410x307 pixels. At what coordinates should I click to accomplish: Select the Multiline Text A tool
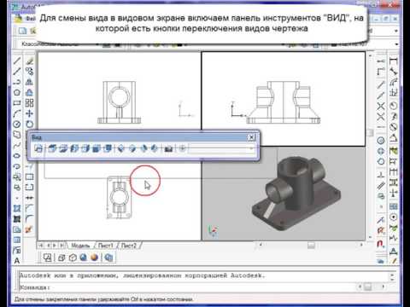(x=17, y=261)
